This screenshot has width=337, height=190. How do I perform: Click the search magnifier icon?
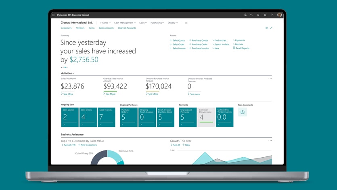tap(251, 15)
